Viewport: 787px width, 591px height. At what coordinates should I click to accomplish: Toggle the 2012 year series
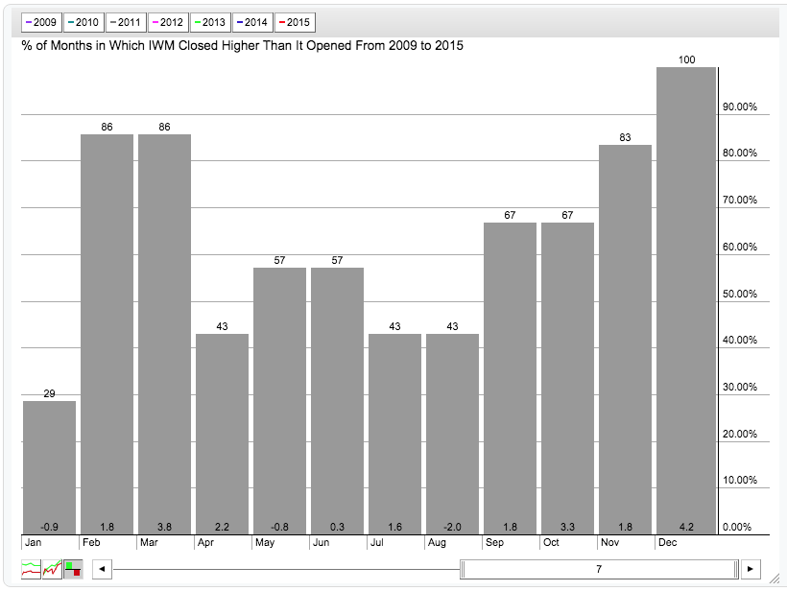click(168, 23)
